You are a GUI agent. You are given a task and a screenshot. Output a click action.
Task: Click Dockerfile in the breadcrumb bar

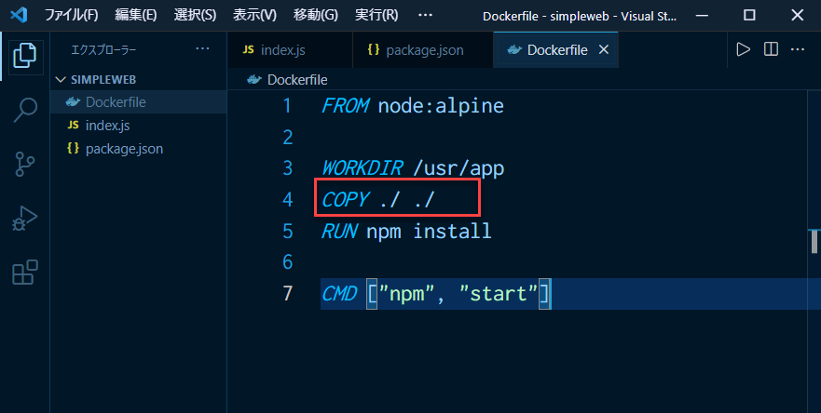coord(297,79)
